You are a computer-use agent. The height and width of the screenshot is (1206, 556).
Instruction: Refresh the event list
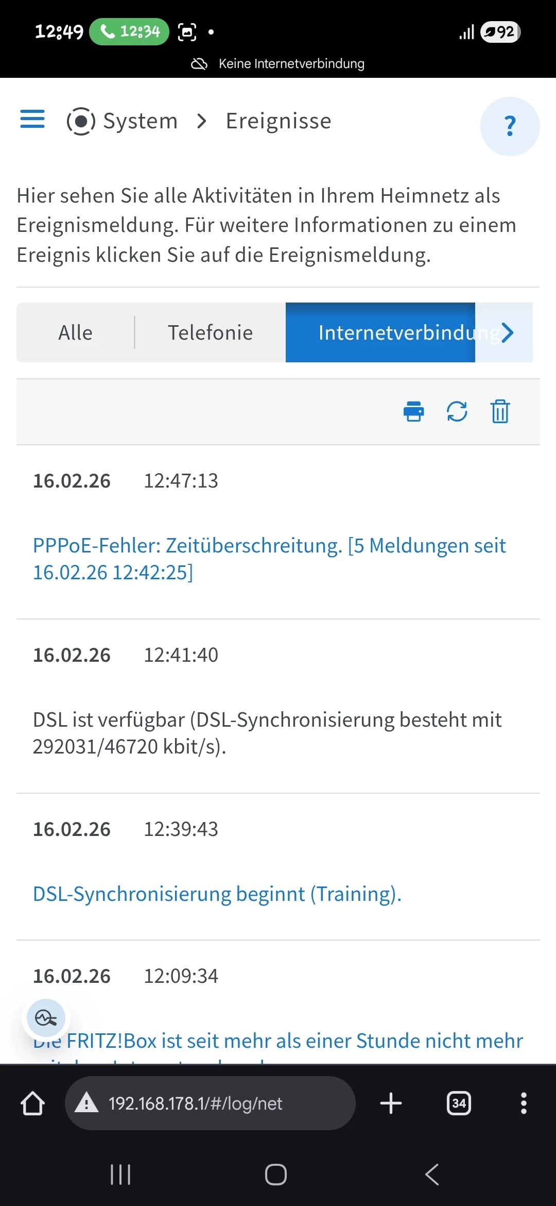coord(457,411)
